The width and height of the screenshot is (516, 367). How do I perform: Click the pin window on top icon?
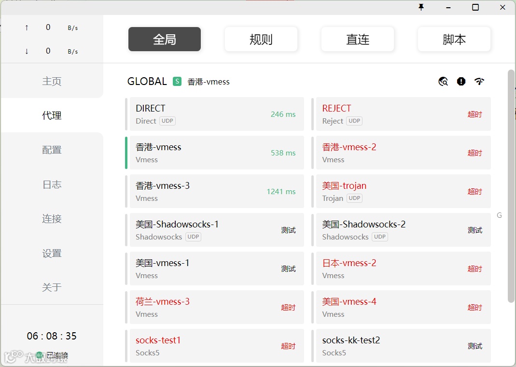pos(421,7)
